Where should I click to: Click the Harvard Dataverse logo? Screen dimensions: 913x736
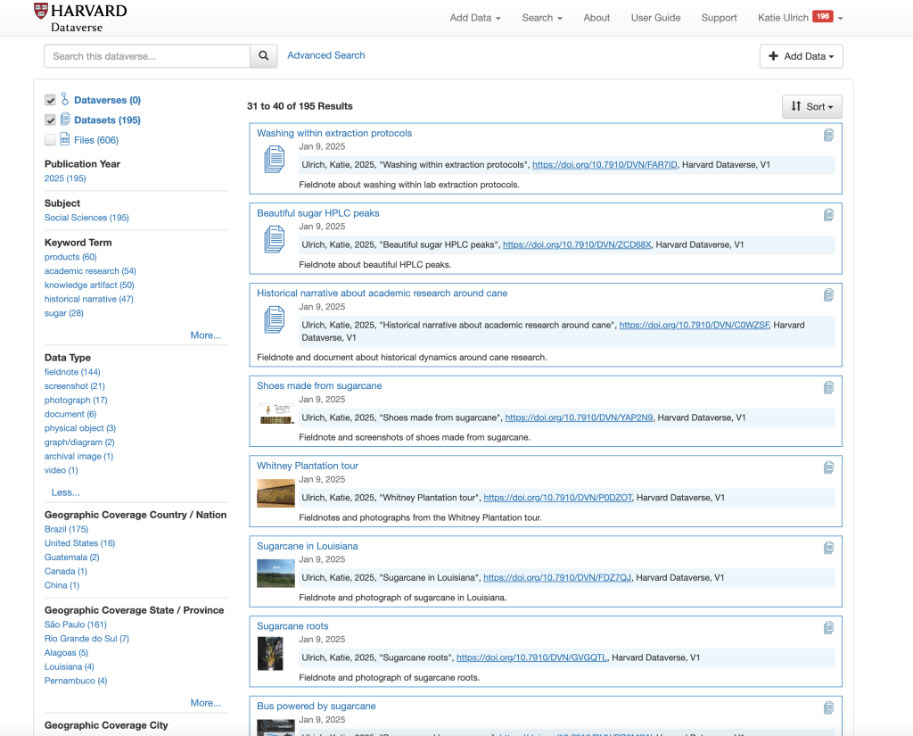(x=80, y=17)
